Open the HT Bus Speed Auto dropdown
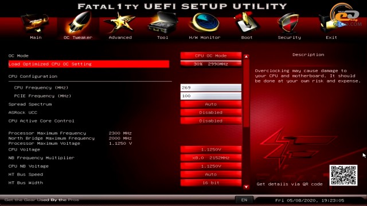The height and width of the screenshot is (206, 367). pos(211,174)
